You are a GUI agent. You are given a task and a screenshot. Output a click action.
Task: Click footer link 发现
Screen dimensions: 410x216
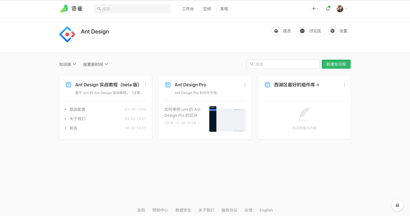141,210
